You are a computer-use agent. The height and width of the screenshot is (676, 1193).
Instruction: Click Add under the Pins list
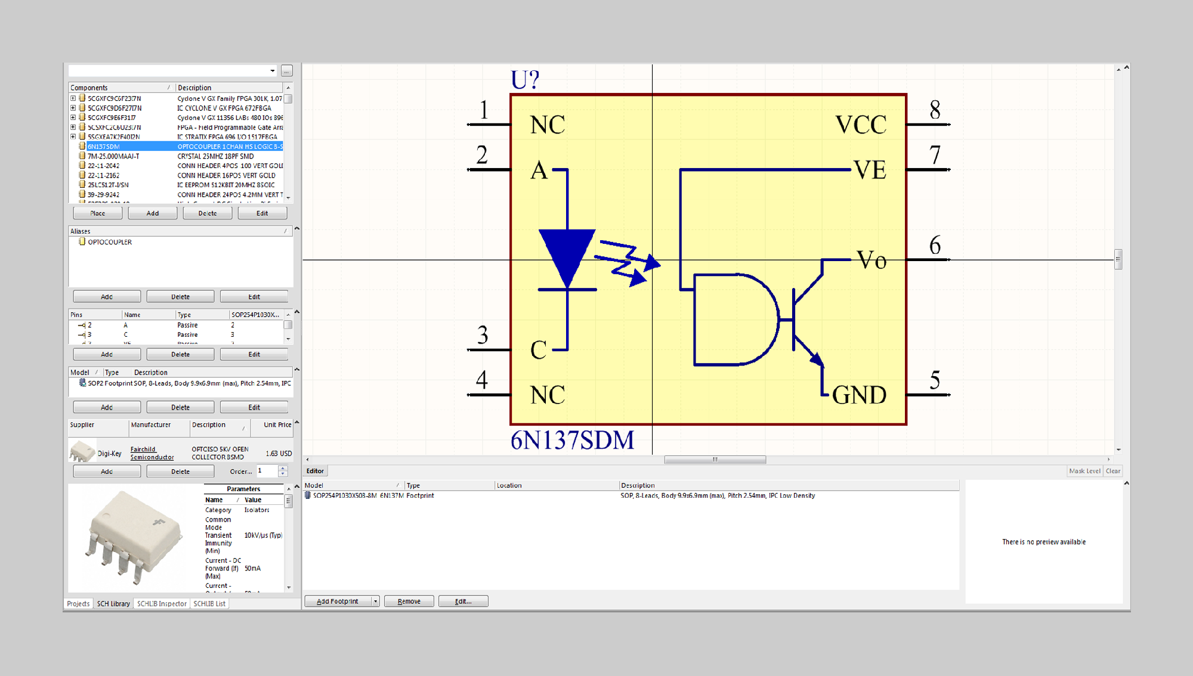107,355
